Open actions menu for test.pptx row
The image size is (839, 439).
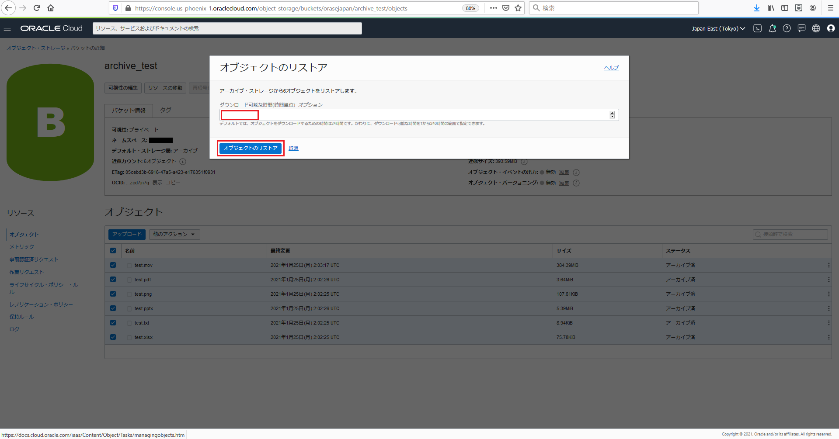829,308
